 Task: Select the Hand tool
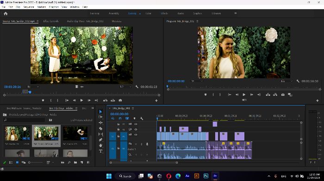click(100, 146)
